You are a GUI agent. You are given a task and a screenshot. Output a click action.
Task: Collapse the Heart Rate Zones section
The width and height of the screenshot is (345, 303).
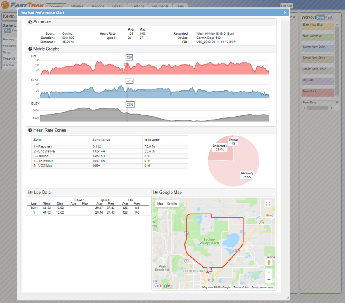50,130
